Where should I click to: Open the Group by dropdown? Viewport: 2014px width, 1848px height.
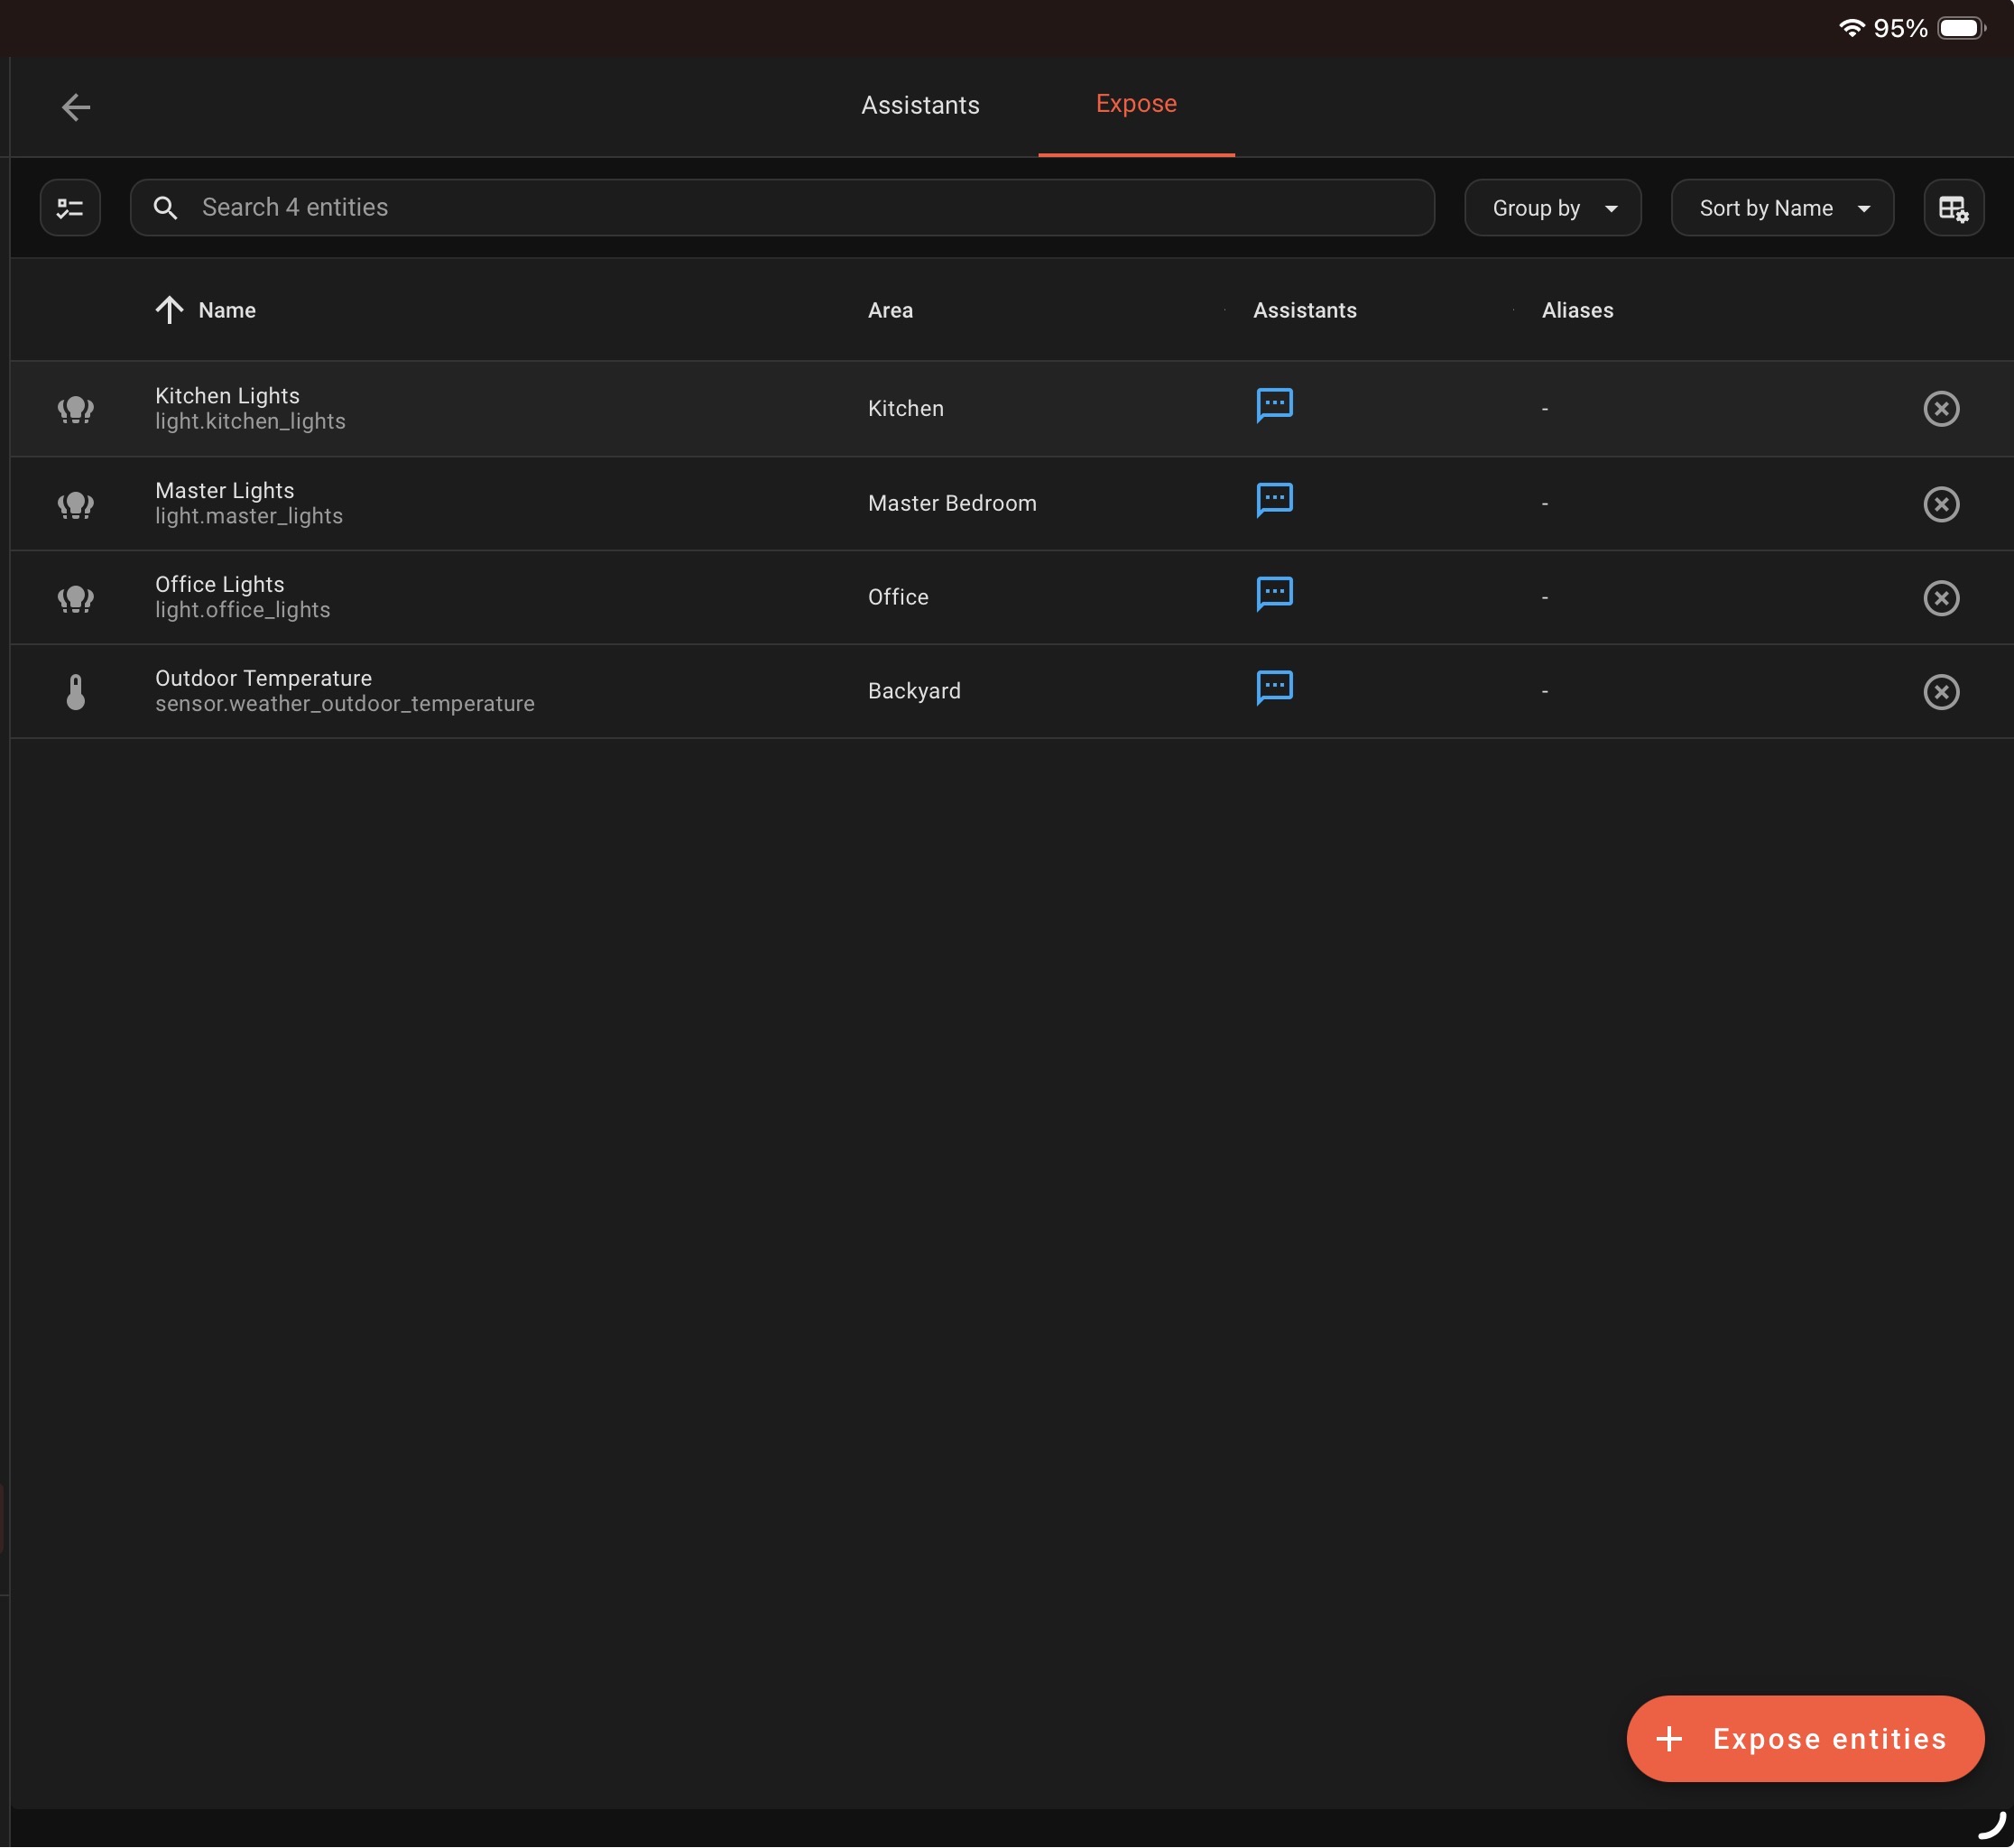[1552, 208]
